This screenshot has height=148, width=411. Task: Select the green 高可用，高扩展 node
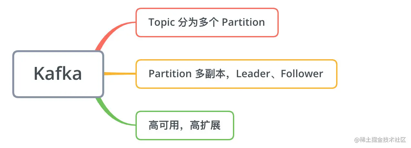pos(185,125)
